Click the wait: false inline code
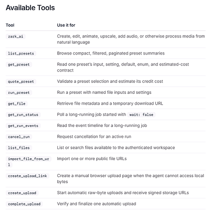 pos(141,115)
